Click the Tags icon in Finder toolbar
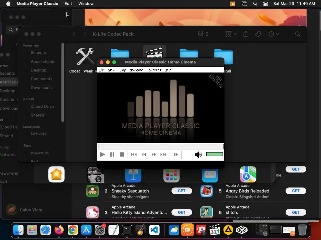321x240 pixels. (258, 34)
